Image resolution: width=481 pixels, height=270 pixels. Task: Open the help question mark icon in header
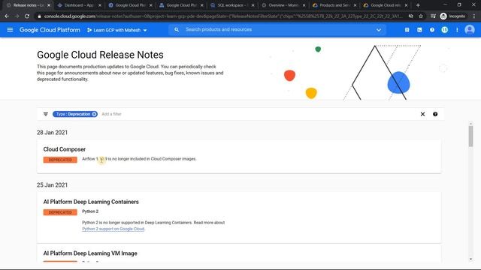point(432,30)
